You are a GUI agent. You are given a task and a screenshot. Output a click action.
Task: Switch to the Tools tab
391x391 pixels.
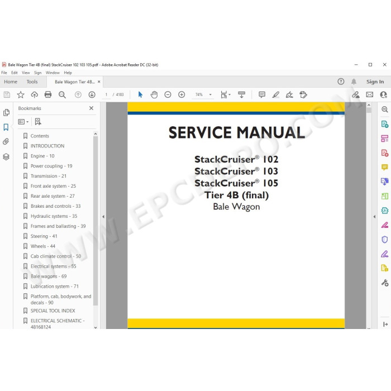click(32, 82)
